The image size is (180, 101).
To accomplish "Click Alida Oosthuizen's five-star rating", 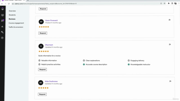I will [43, 88].
